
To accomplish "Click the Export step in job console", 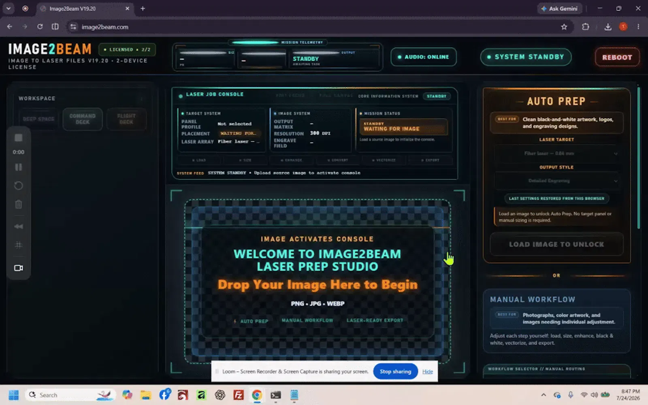I will pyautogui.click(x=430, y=160).
